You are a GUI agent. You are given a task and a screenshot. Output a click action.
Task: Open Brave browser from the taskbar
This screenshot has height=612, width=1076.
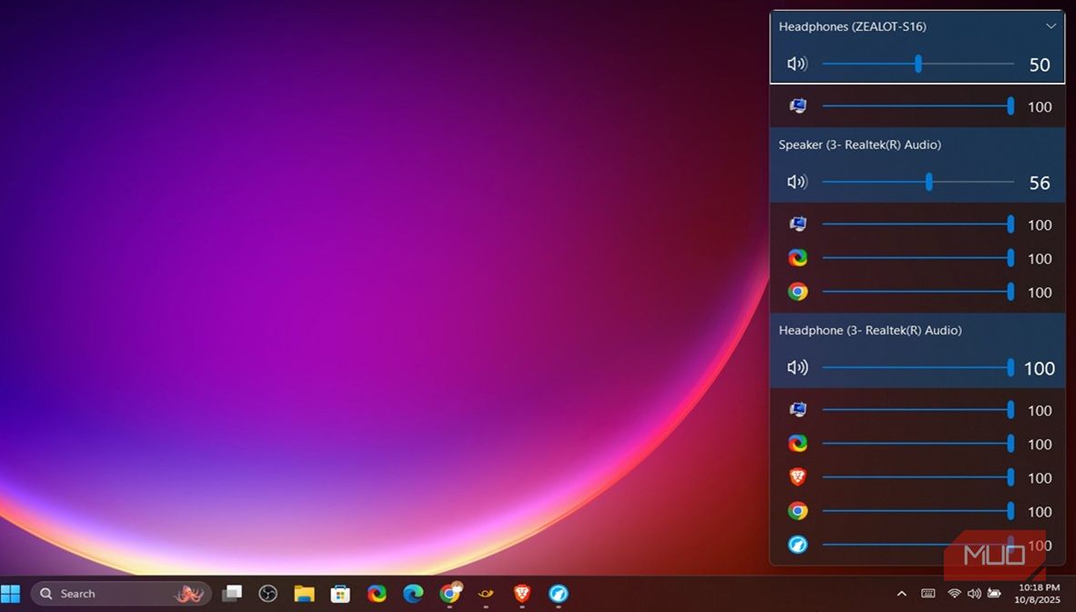(522, 593)
